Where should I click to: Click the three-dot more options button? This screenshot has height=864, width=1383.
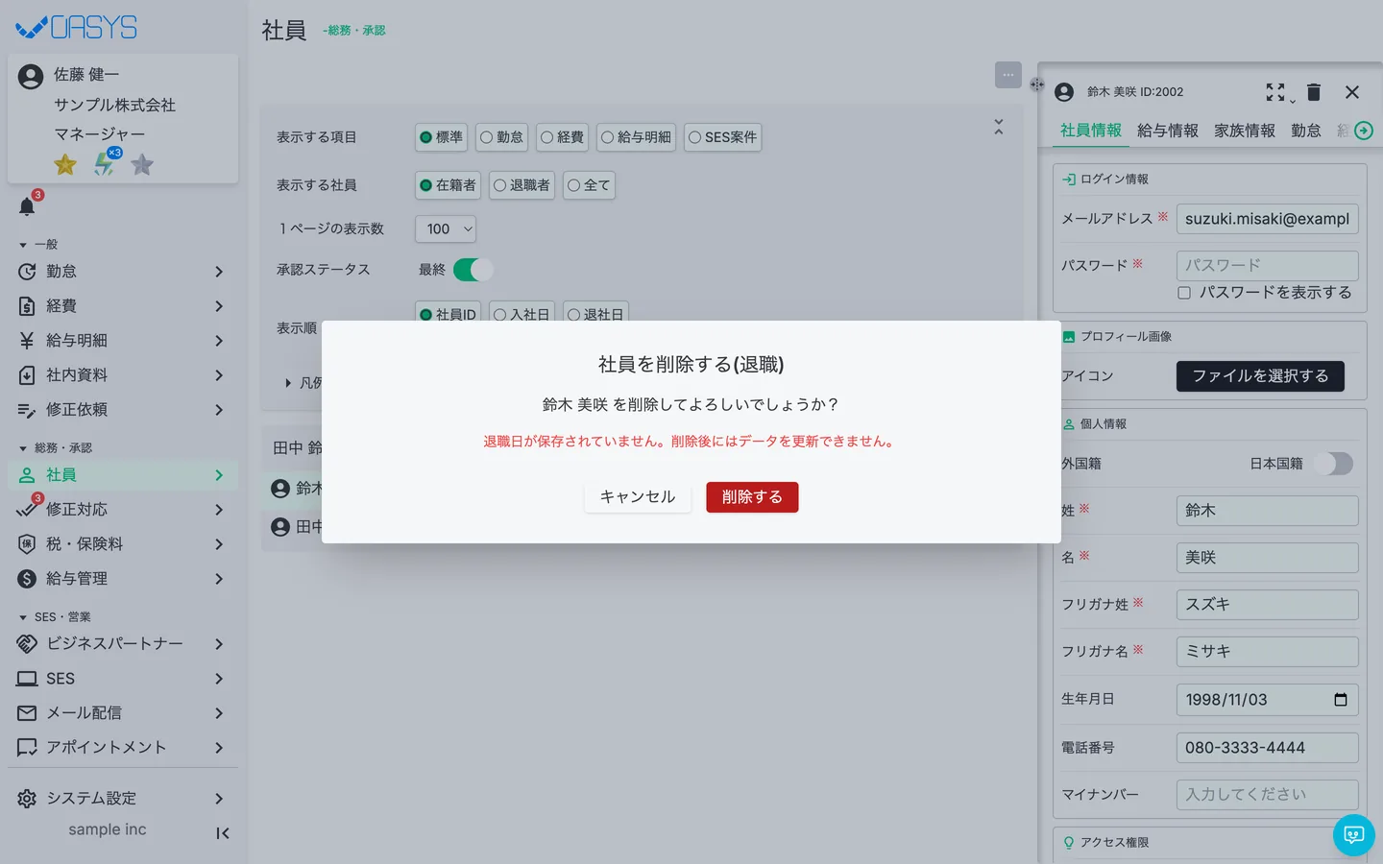point(1008,75)
